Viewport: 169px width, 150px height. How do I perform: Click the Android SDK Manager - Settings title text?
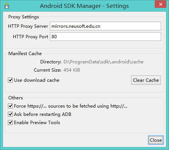(x=84, y=6)
